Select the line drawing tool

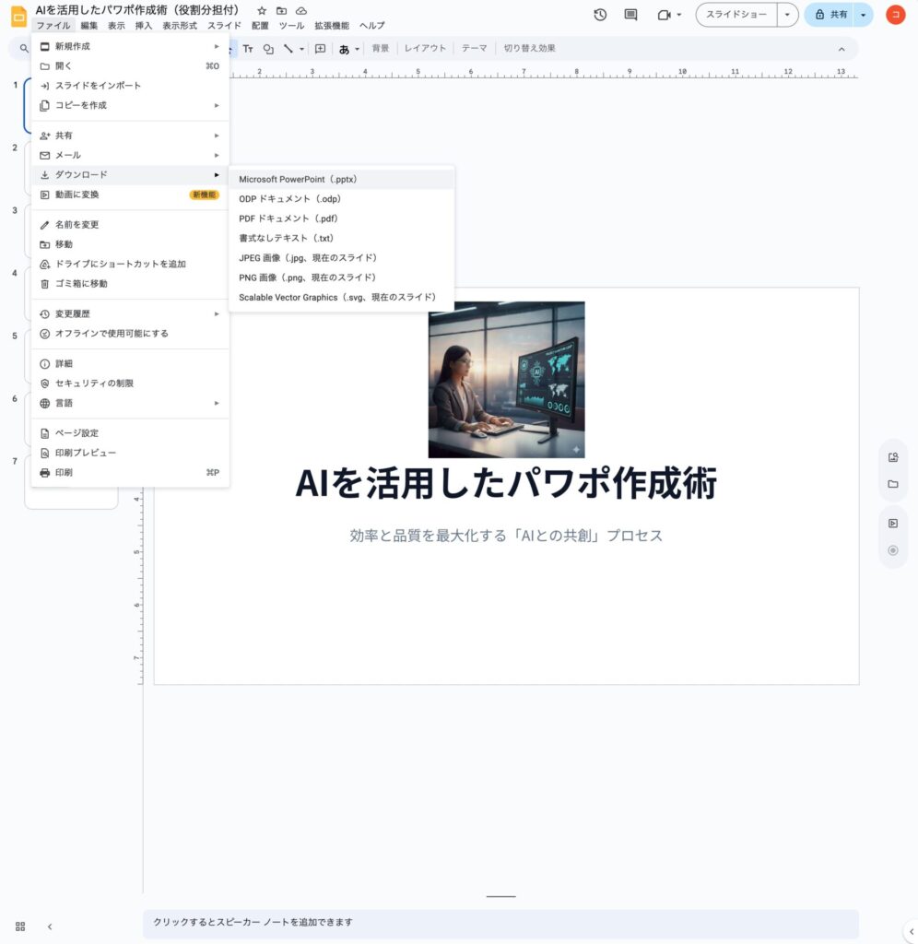(290, 48)
